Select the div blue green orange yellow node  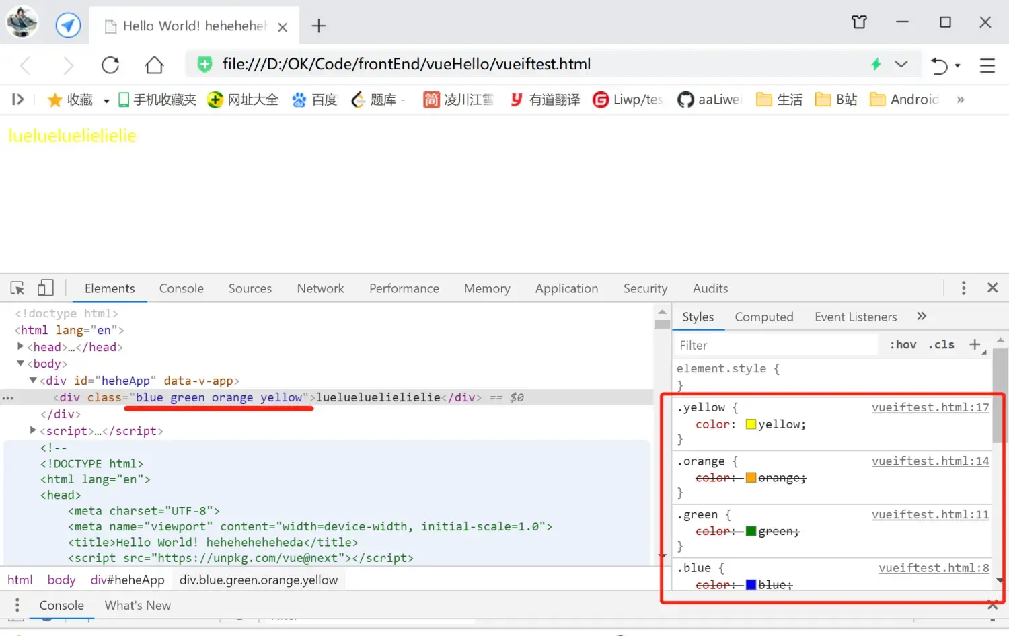coord(326,397)
